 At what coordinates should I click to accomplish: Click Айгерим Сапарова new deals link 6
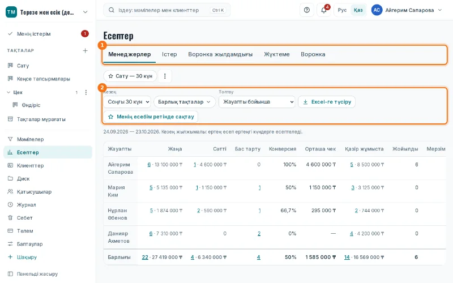point(149,165)
